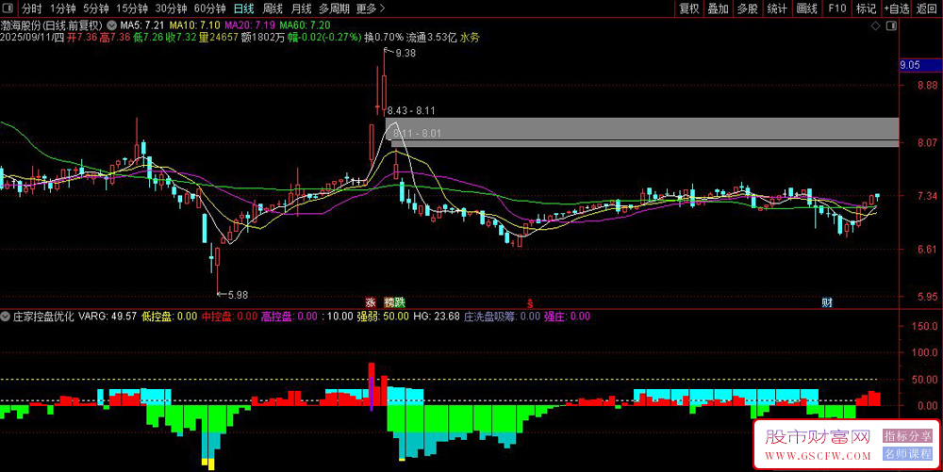Screen dimensions: 943x472
Task: Click the VARG: 49.57 indicator value
Action: 108,317
